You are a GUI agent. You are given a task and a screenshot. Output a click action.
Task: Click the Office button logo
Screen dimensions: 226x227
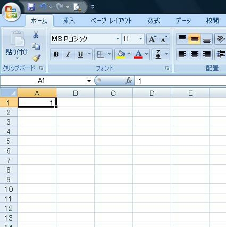(11, 12)
